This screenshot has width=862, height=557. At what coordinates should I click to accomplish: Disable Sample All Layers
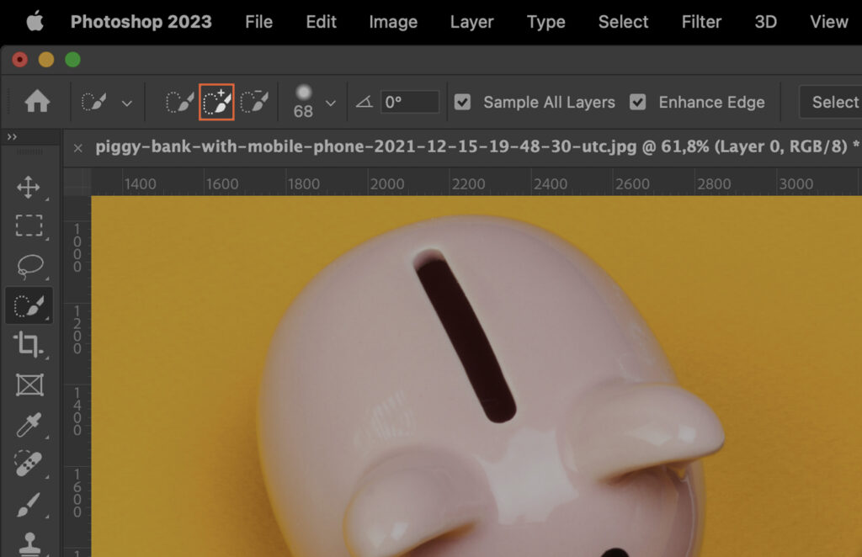tap(462, 102)
